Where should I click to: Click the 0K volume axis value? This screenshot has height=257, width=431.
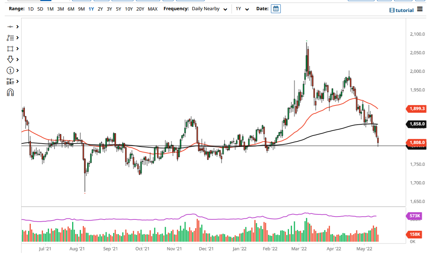point(412,242)
